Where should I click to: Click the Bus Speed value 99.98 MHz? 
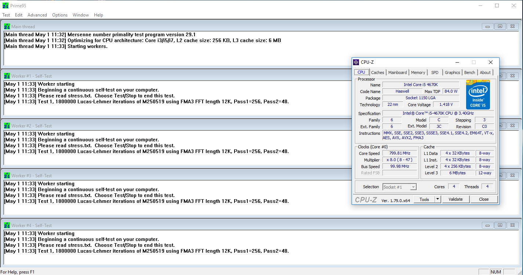pos(400,166)
